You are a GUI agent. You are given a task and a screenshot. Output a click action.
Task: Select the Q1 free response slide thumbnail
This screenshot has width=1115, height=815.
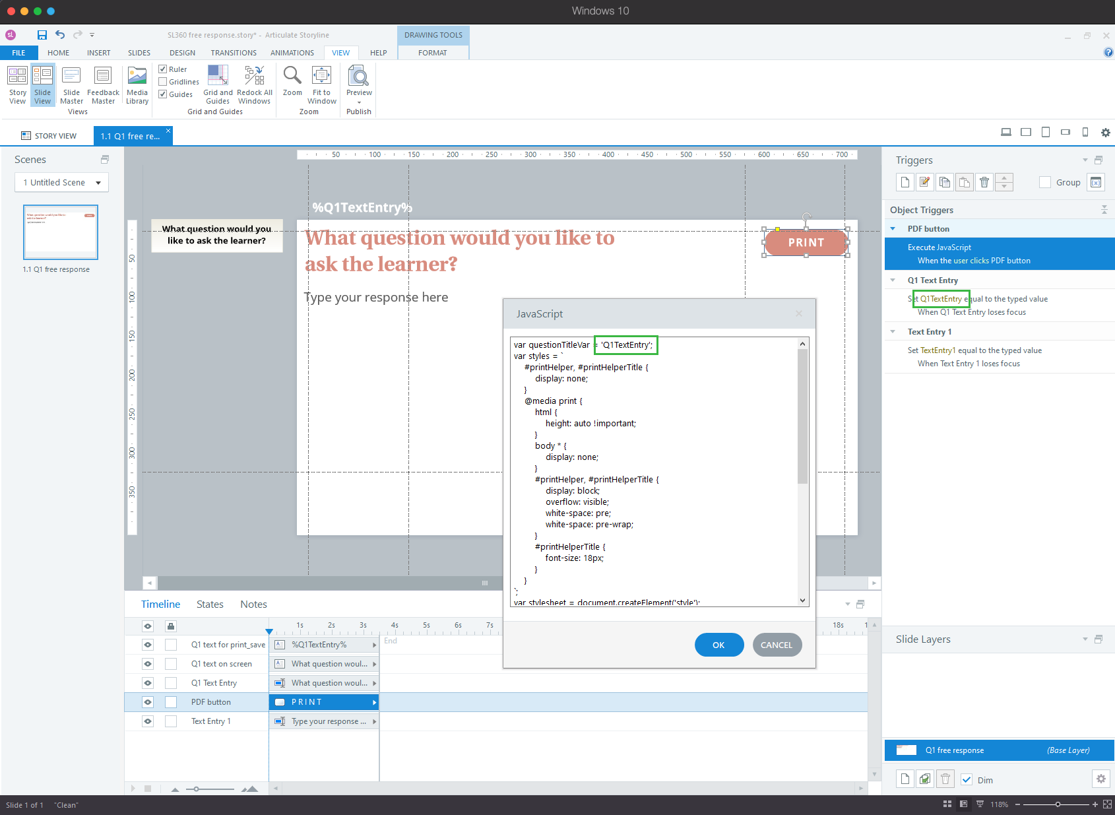click(61, 232)
